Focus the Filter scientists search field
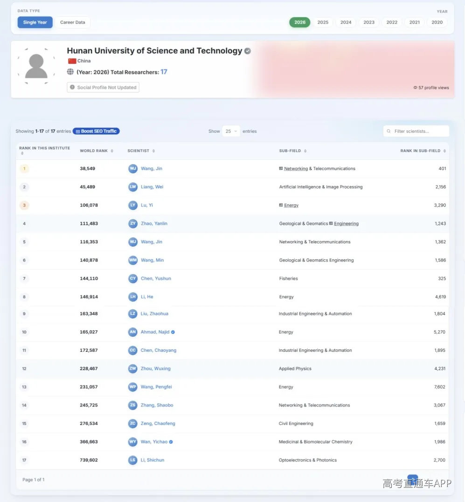The width and height of the screenshot is (465, 502). tap(416, 131)
